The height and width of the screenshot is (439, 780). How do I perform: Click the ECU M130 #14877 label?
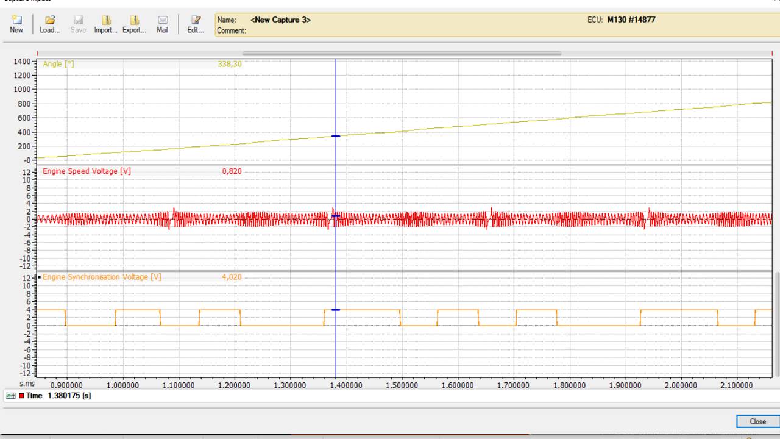(x=622, y=20)
